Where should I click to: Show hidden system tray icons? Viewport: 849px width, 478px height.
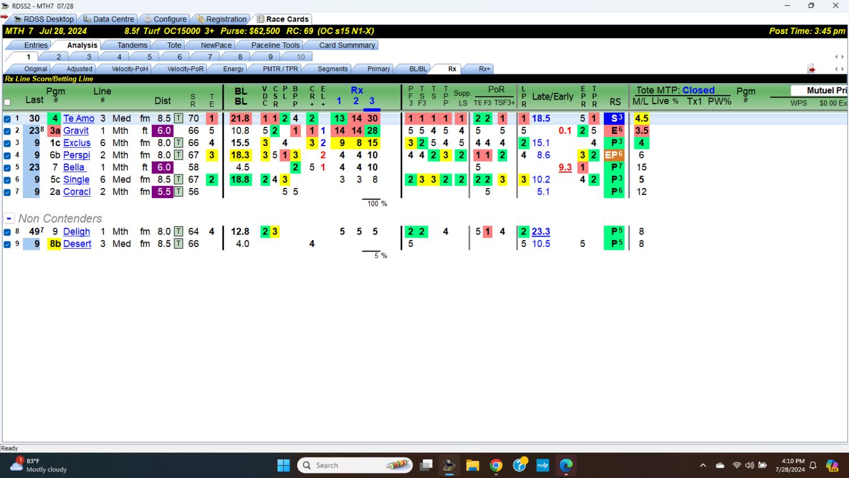(703, 466)
